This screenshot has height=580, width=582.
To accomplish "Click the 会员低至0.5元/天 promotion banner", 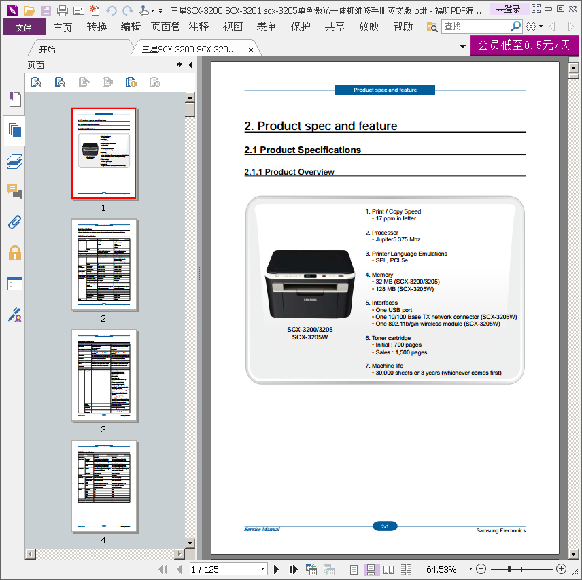I will point(524,46).
